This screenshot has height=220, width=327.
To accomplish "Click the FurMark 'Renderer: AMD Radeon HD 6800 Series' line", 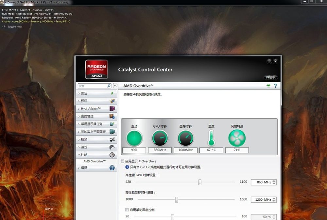I will point(34,18).
